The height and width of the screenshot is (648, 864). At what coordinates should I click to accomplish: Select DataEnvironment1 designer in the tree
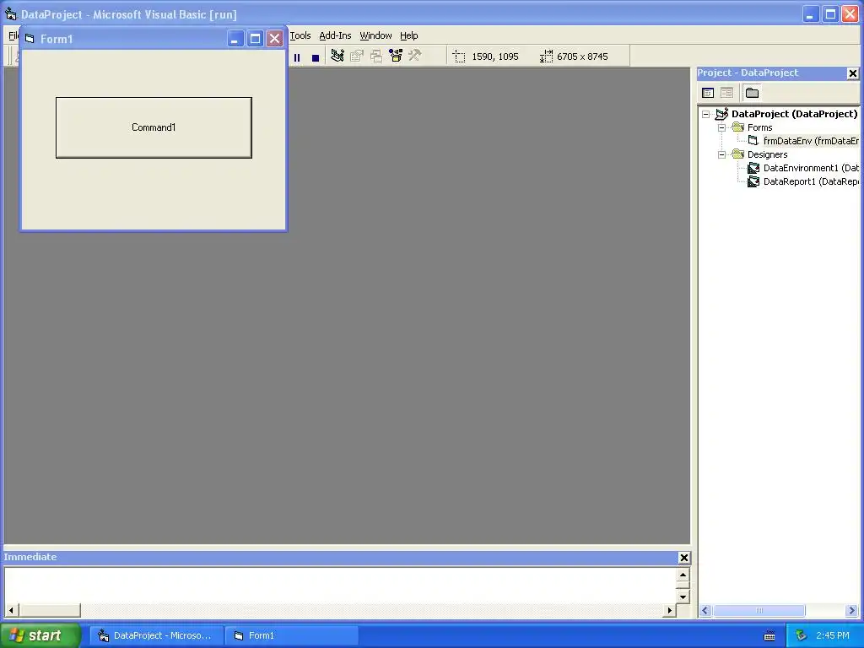point(811,168)
